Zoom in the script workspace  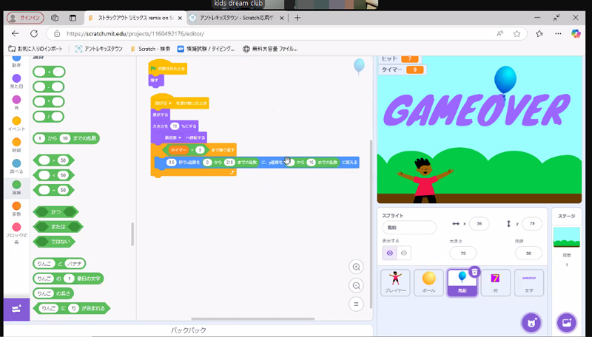pyautogui.click(x=356, y=267)
